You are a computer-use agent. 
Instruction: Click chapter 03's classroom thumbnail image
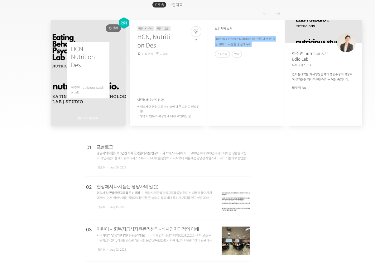point(235,241)
